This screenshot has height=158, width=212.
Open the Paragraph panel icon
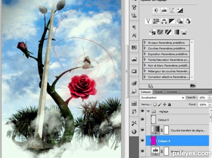click(x=134, y=28)
